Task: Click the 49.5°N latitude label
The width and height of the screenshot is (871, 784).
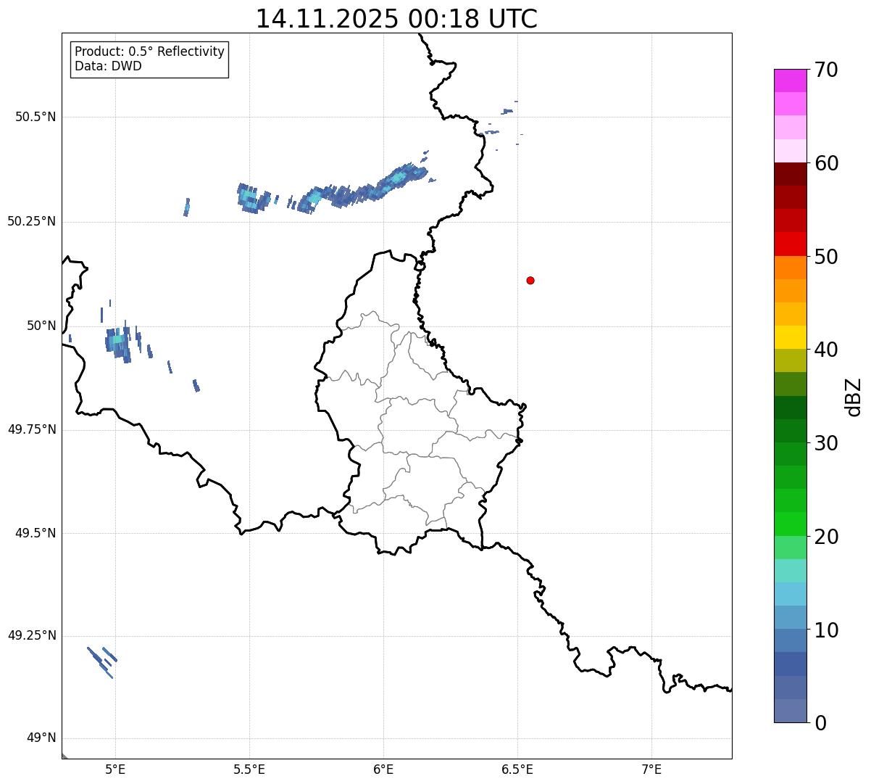Action: point(36,533)
